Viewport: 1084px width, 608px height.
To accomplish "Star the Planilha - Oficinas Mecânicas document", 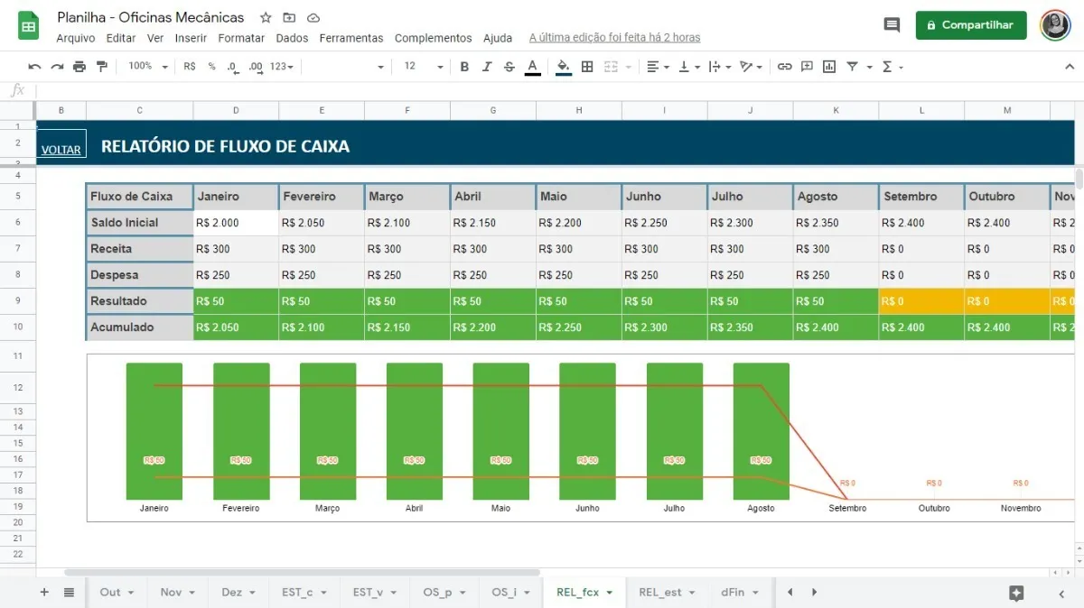I will (x=266, y=18).
